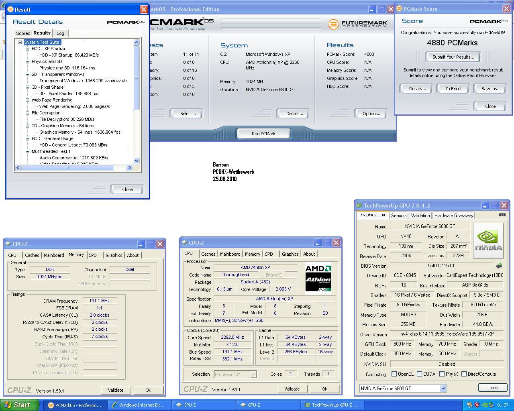
Task: Collapse the Multithreaded Test 1 node
Action: (x=28, y=151)
